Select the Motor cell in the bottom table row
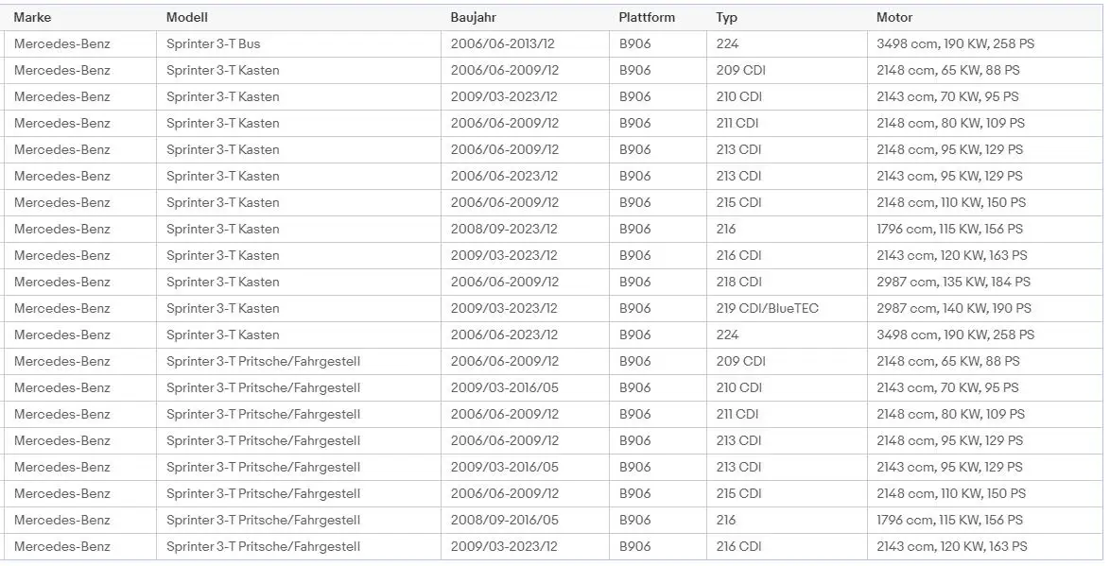The image size is (1110, 566). pyautogui.click(x=951, y=546)
